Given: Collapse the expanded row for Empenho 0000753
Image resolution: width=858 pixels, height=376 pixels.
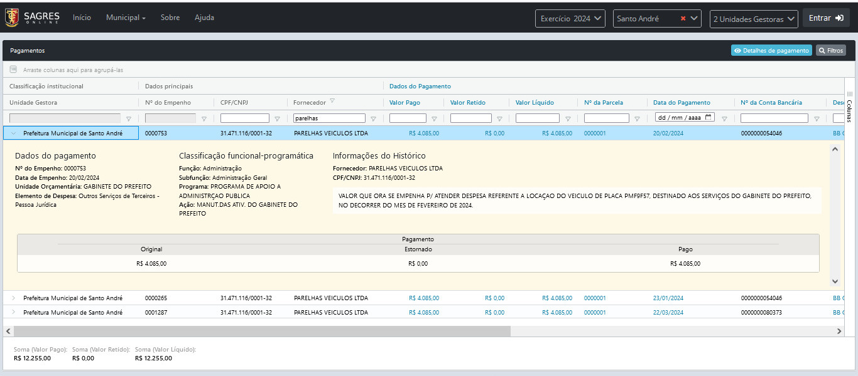Looking at the screenshot, I should [x=13, y=133].
